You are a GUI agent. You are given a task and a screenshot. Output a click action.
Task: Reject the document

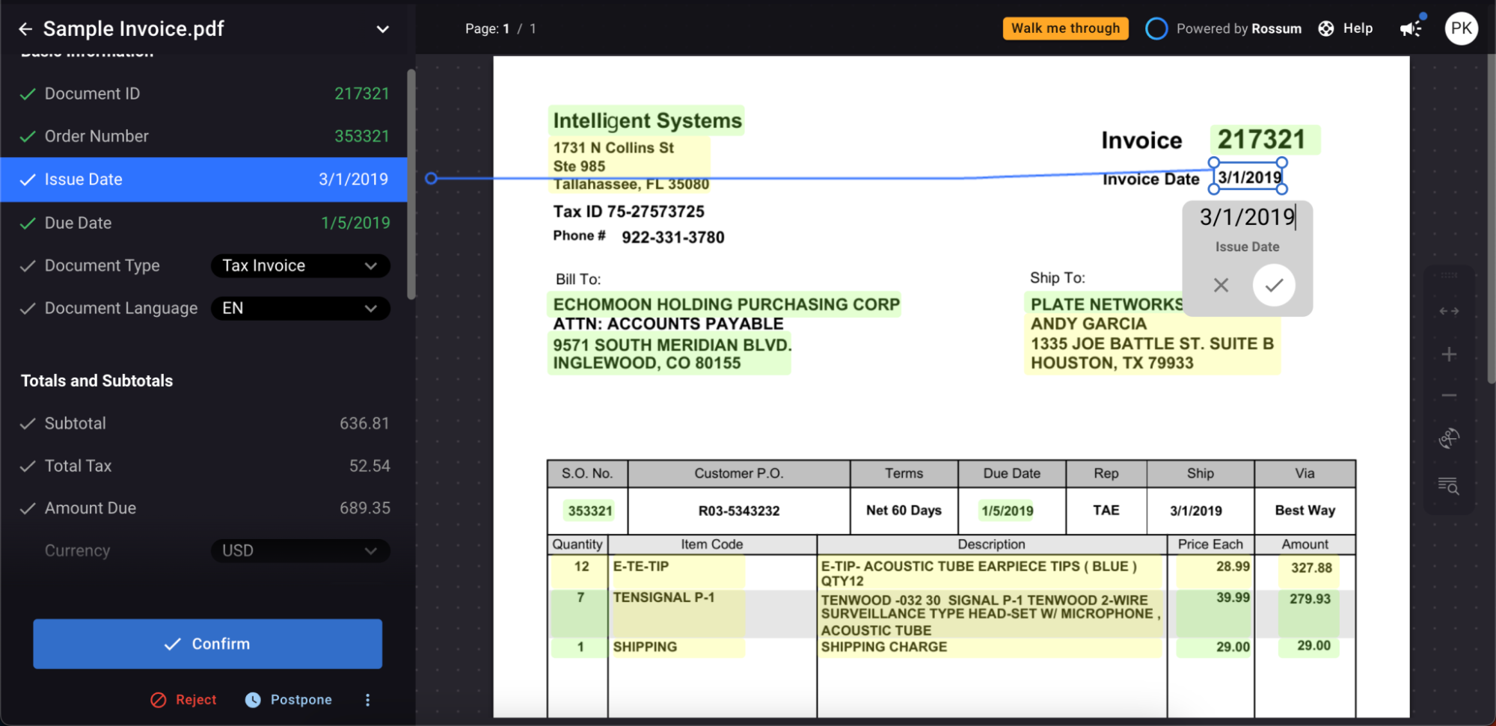pyautogui.click(x=183, y=700)
